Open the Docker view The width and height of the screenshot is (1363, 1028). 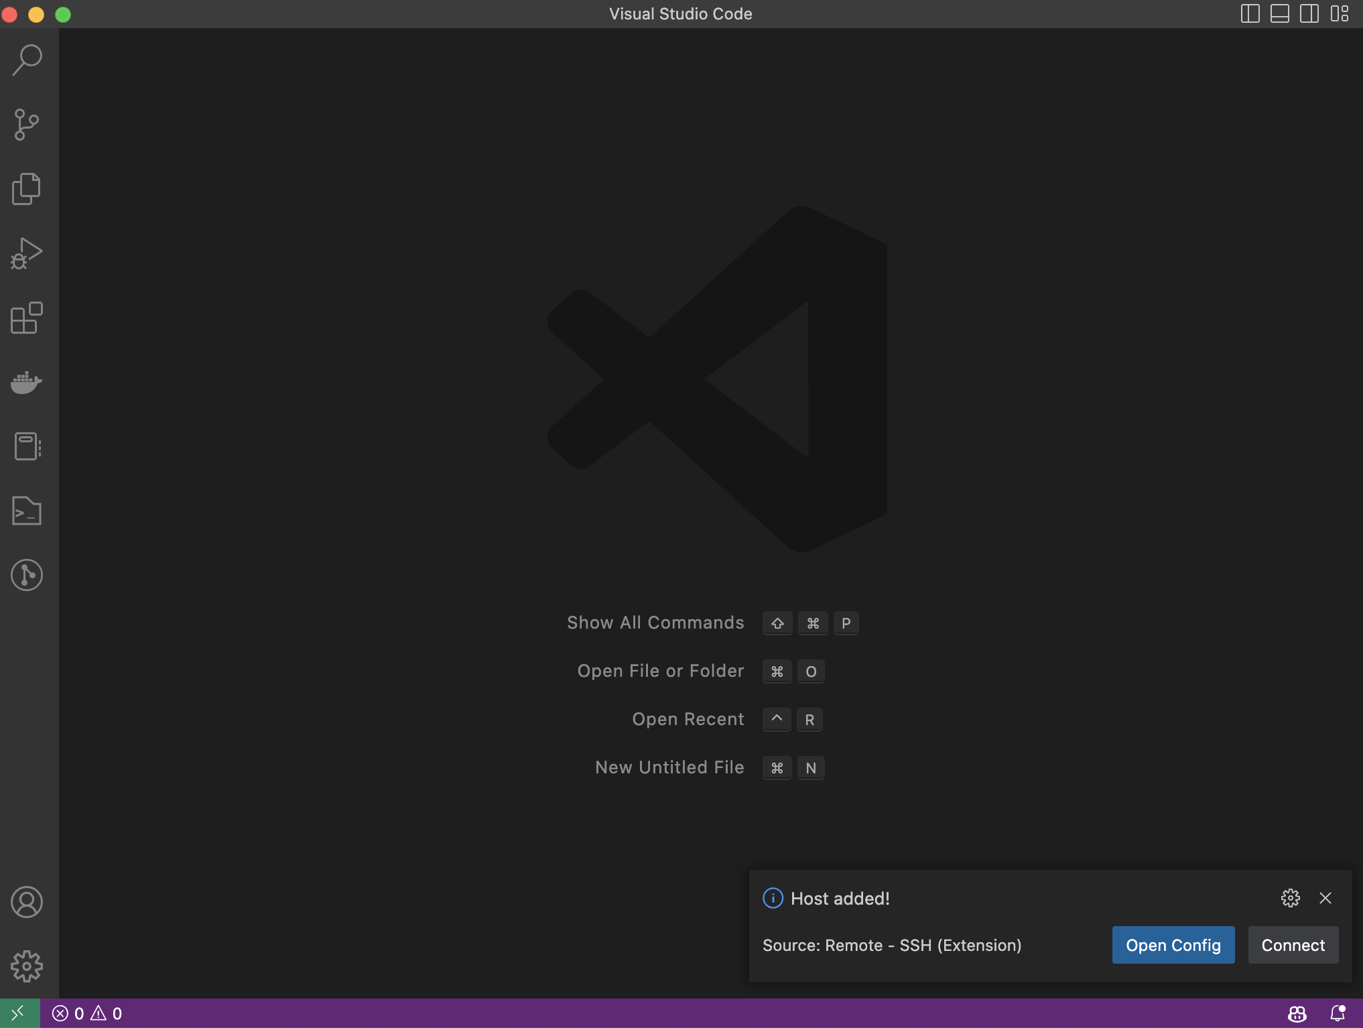[27, 382]
